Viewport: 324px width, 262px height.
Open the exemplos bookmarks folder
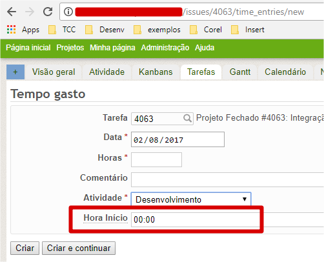click(157, 30)
